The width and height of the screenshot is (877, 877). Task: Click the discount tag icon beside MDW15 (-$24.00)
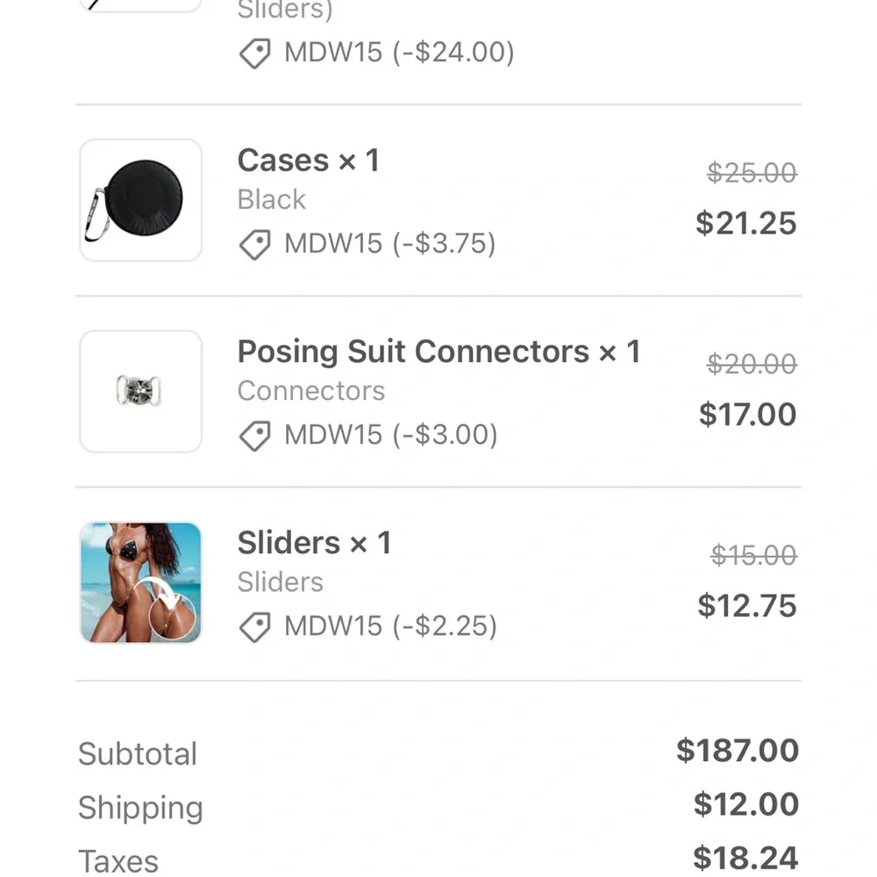tap(255, 53)
